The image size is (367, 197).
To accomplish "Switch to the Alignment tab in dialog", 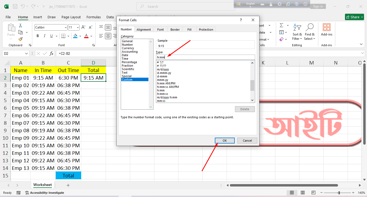I will [144, 30].
